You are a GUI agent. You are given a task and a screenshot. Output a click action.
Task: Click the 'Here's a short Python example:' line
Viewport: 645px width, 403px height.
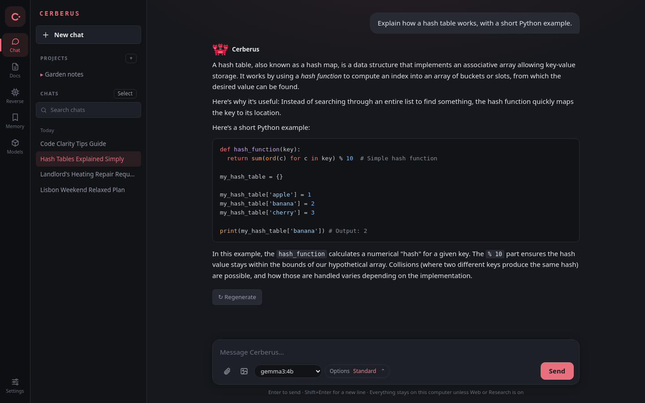(261, 128)
